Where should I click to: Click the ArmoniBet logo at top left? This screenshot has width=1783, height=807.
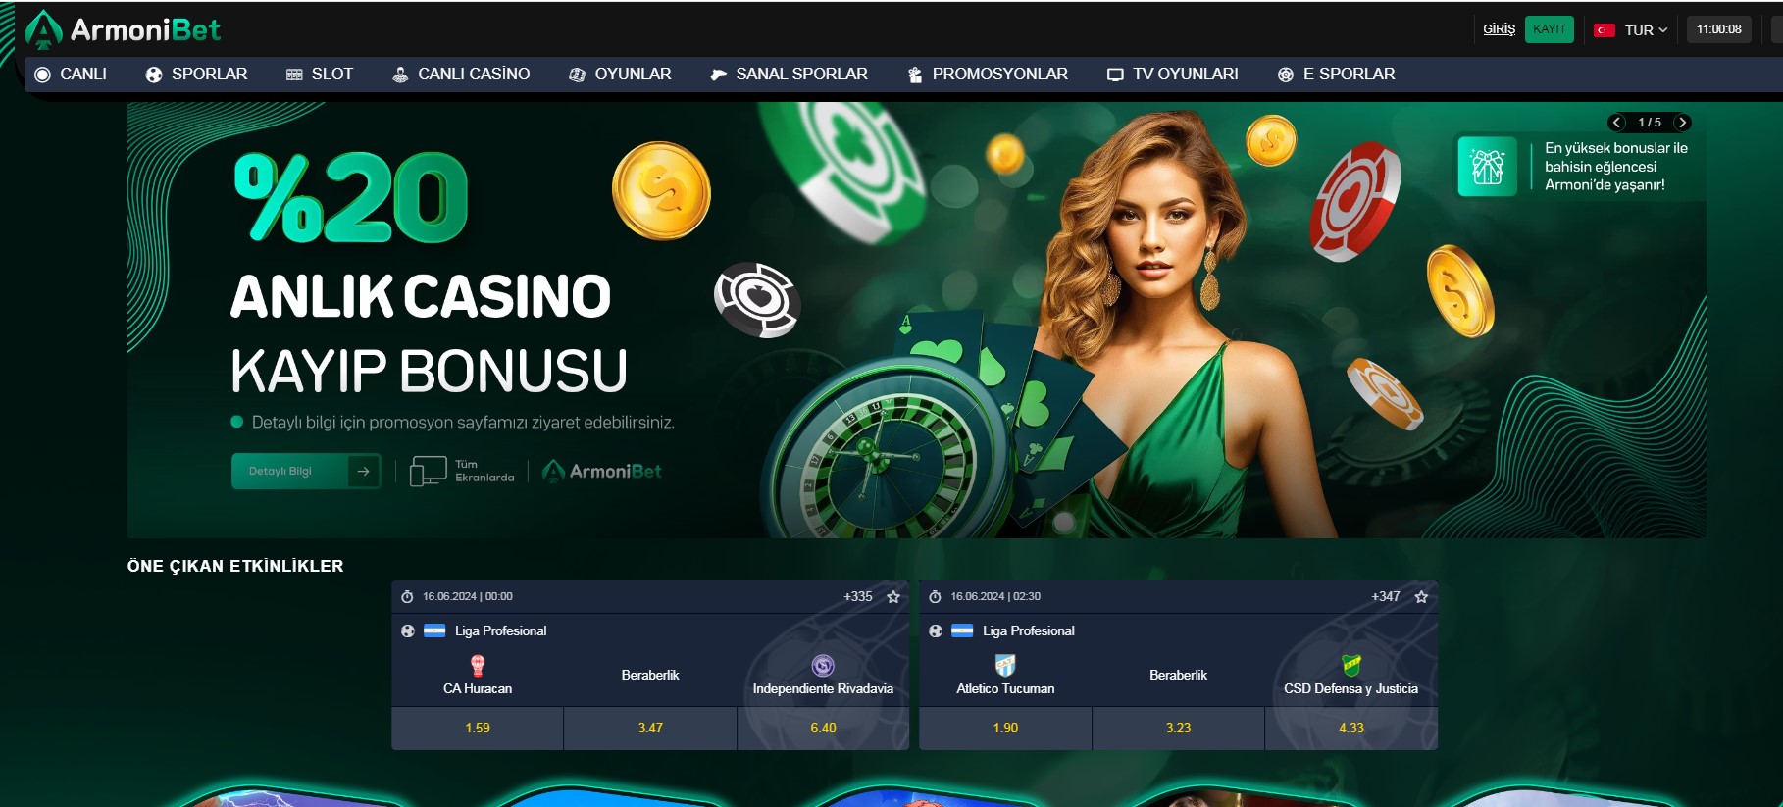point(123,30)
